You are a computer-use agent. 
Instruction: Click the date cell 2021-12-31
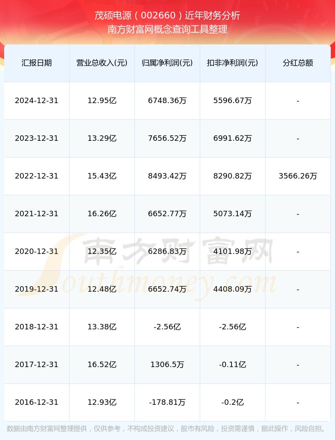37,214
